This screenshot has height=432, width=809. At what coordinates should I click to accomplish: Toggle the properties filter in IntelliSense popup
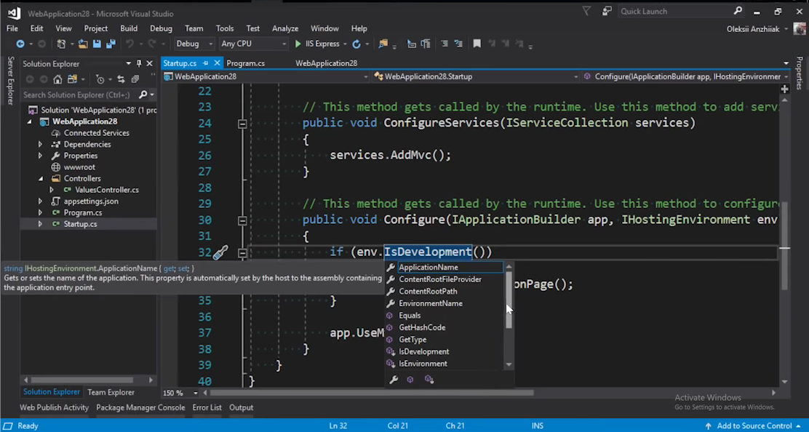[394, 380]
